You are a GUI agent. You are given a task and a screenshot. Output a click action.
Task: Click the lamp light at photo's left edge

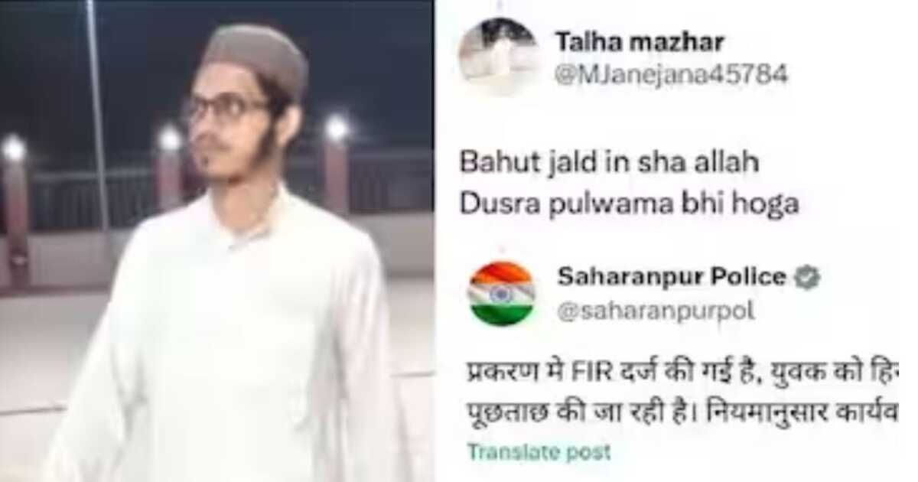tap(13, 148)
